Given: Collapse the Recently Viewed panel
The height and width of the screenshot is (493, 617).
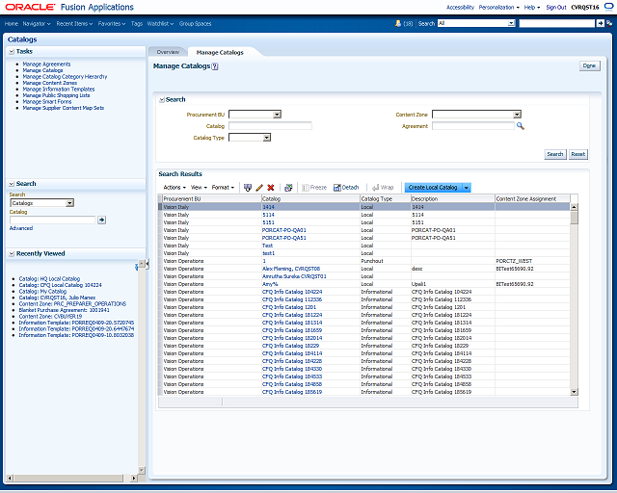Looking at the screenshot, I should pos(12,254).
